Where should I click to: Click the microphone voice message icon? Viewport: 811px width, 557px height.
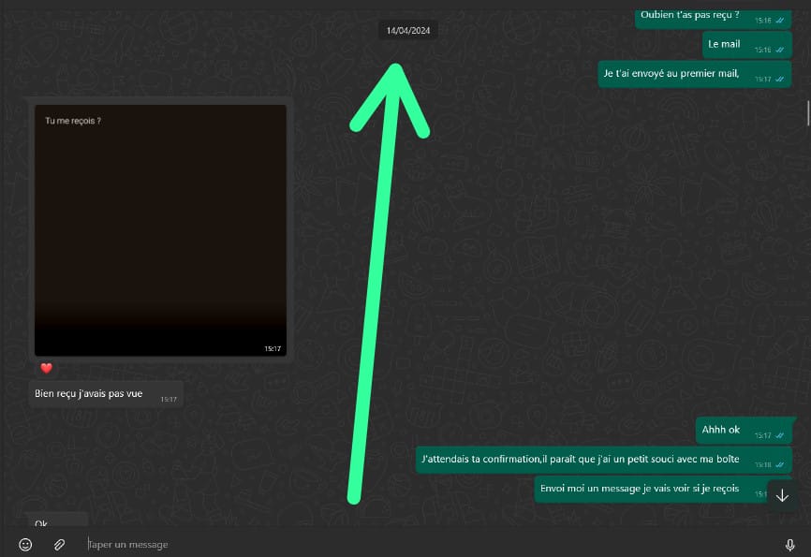point(789,544)
